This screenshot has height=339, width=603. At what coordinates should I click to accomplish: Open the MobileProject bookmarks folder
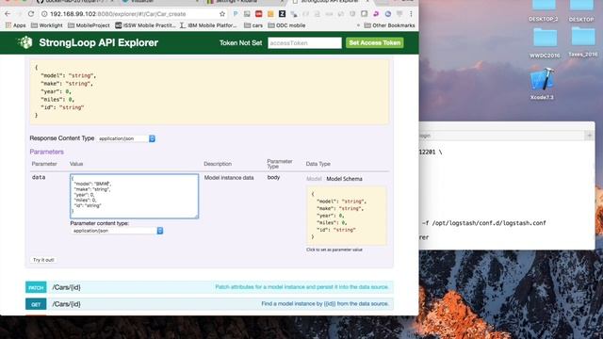point(89,25)
